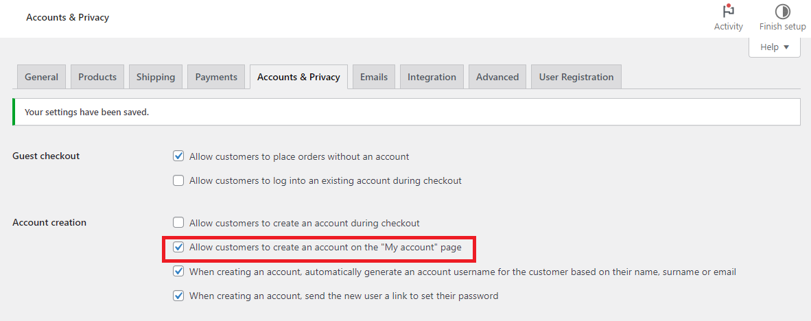Uncheck allow orders without an account
The width and height of the screenshot is (811, 321).
click(x=178, y=156)
